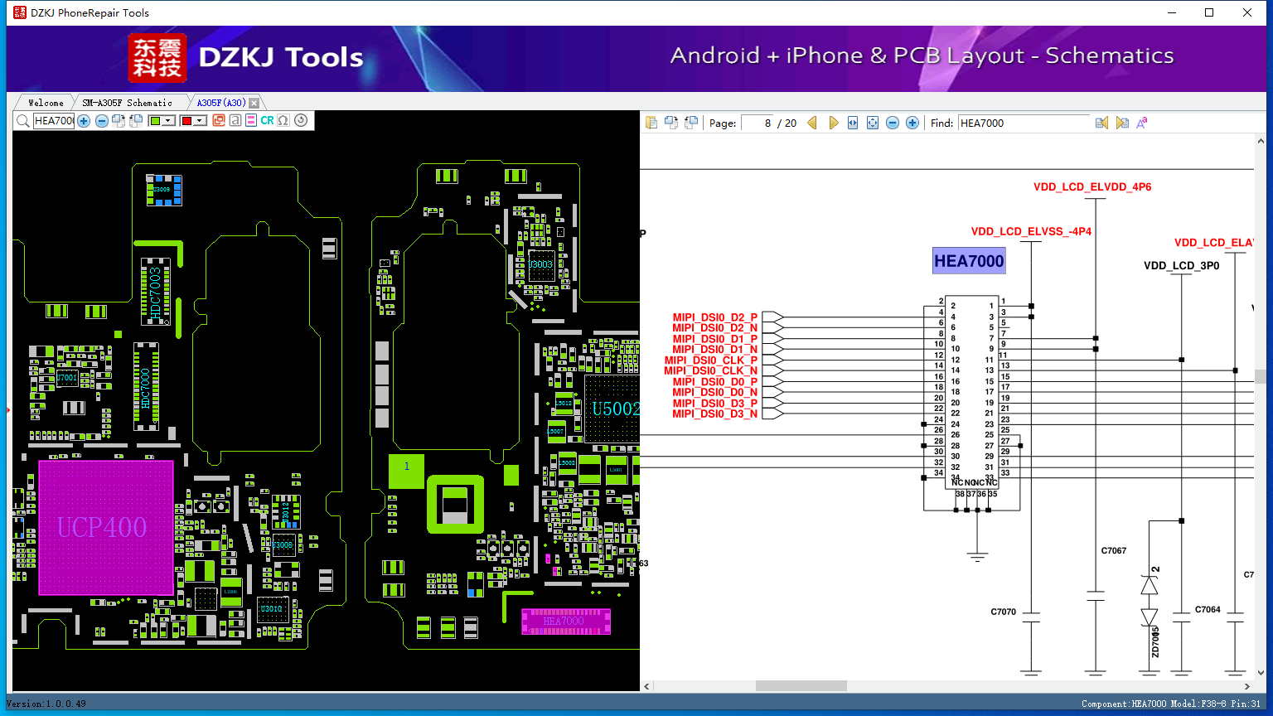Image resolution: width=1273 pixels, height=716 pixels.
Task: Open the green color dropdown
Action: 168,121
